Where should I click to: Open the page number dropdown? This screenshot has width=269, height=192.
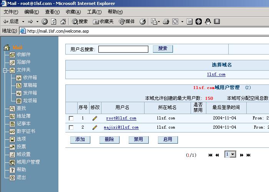pos(230,154)
